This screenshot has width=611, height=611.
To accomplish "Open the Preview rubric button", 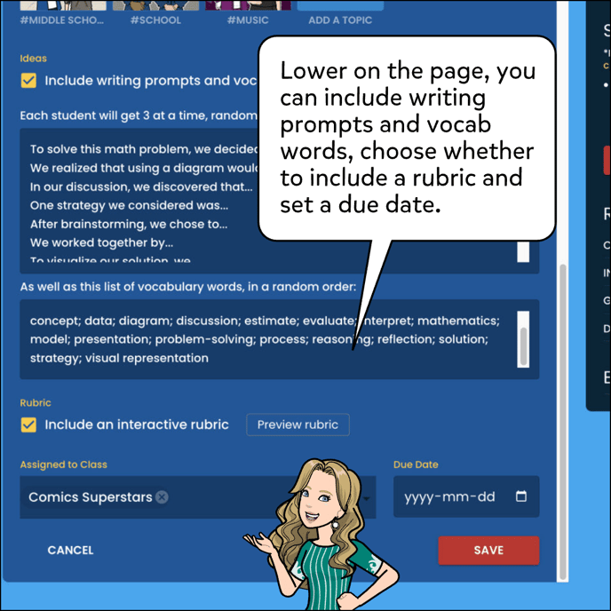I will [x=298, y=425].
